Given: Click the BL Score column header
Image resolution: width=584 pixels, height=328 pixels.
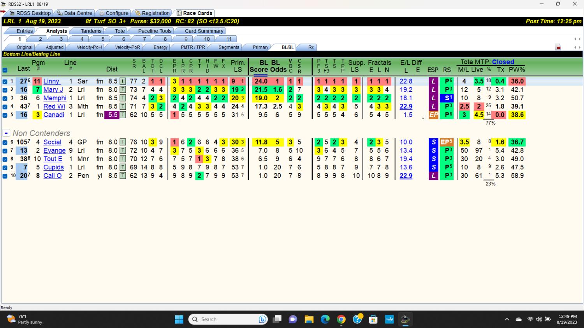Looking at the screenshot, I should point(259,66).
